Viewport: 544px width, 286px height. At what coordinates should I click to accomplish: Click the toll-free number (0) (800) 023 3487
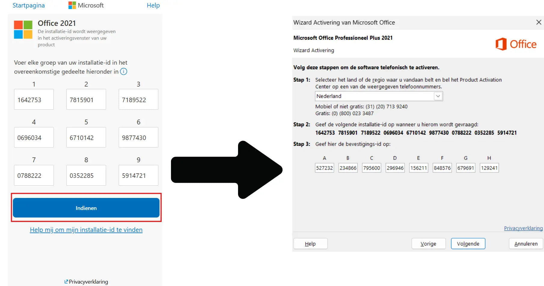click(353, 113)
